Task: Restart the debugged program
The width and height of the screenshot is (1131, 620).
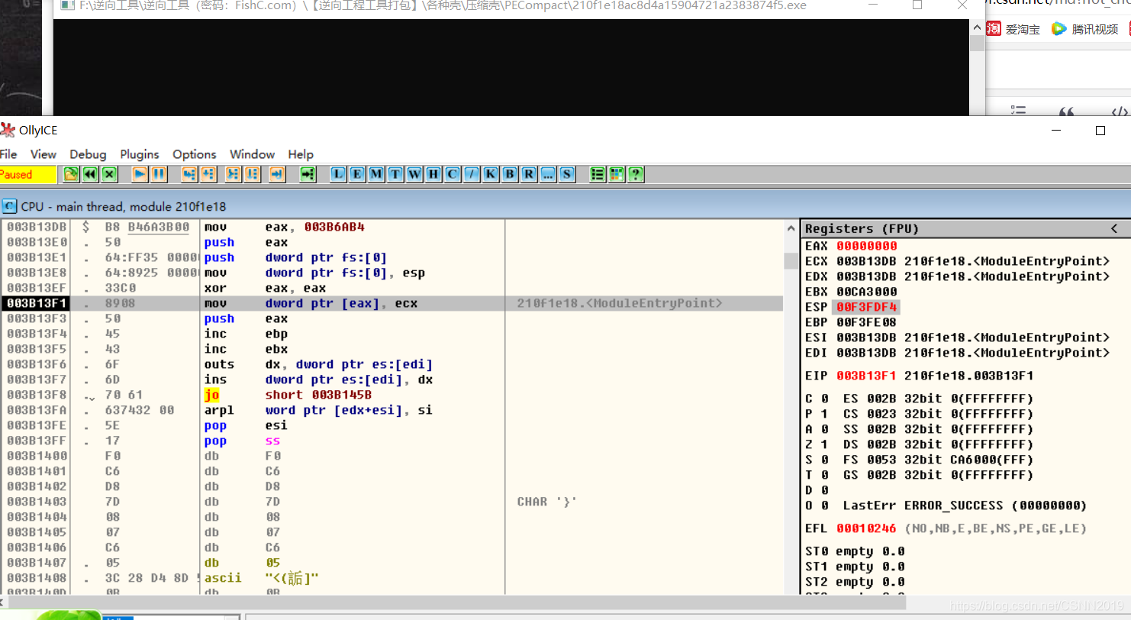Action: tap(90, 174)
